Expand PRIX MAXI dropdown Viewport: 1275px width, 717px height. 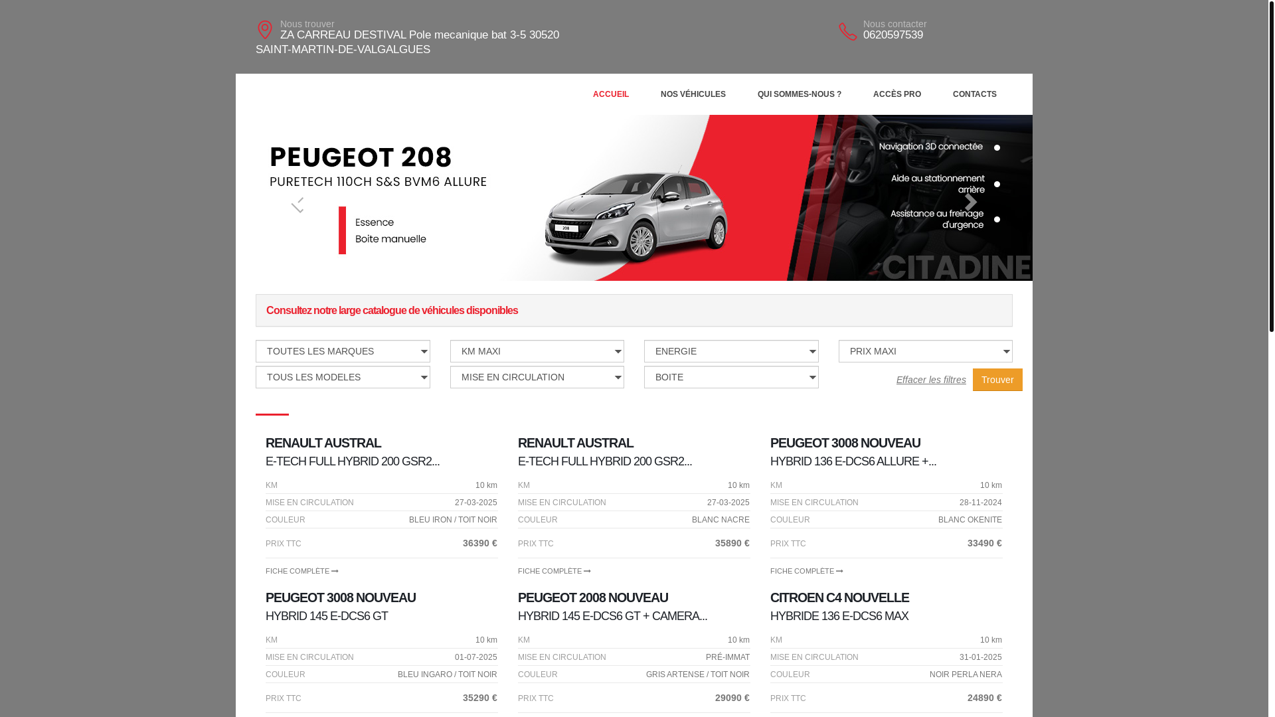tap(925, 351)
